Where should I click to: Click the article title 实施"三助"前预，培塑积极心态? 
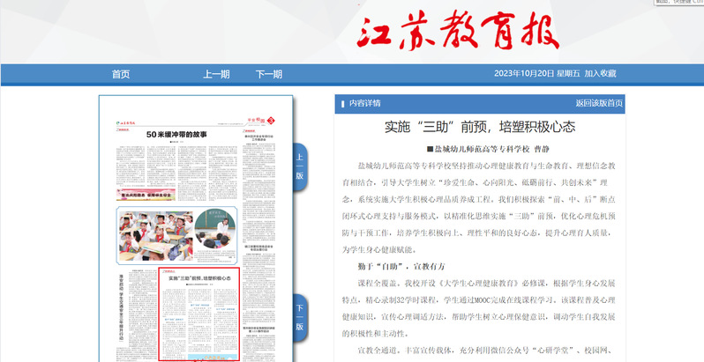coord(480,127)
